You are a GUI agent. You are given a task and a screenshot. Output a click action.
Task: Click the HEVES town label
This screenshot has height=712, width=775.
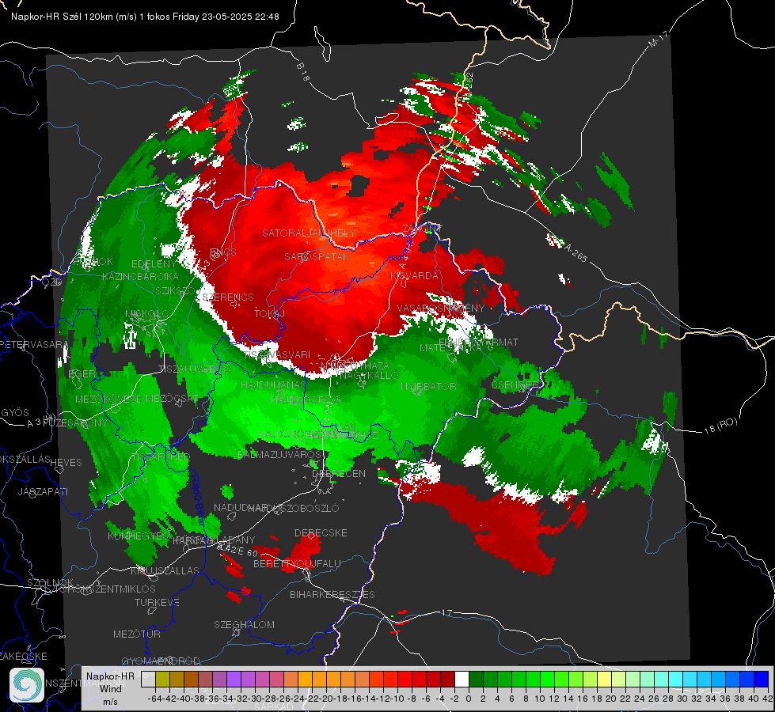pos(66,463)
